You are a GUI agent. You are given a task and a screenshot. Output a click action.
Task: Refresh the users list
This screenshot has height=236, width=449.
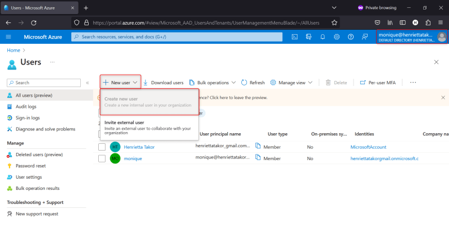pyautogui.click(x=253, y=83)
